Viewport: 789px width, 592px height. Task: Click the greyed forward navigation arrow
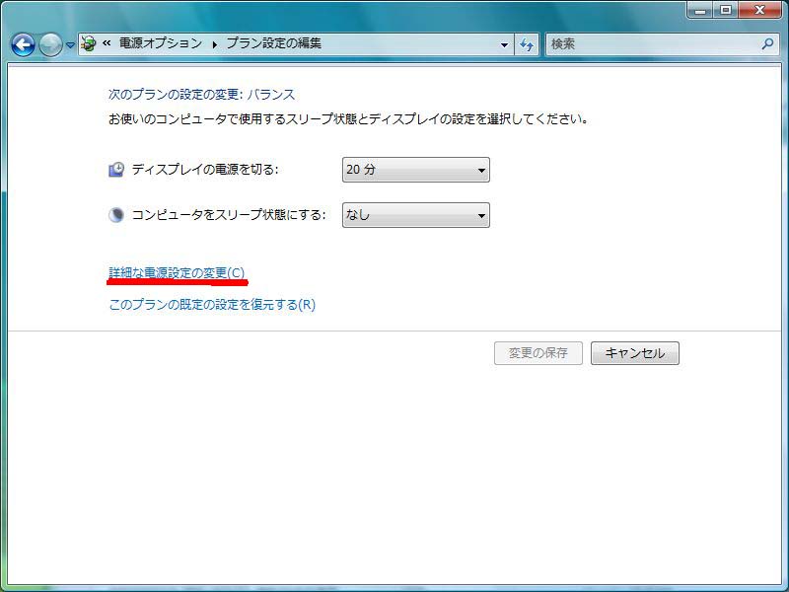click(50, 44)
